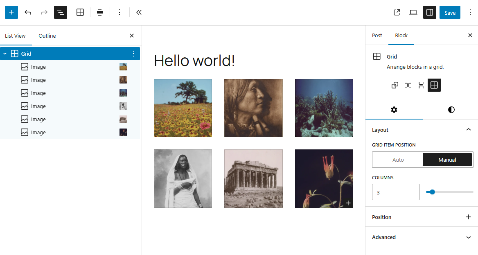Click the Hello world! post title
Screen dimensions: 478x255
[194, 61]
